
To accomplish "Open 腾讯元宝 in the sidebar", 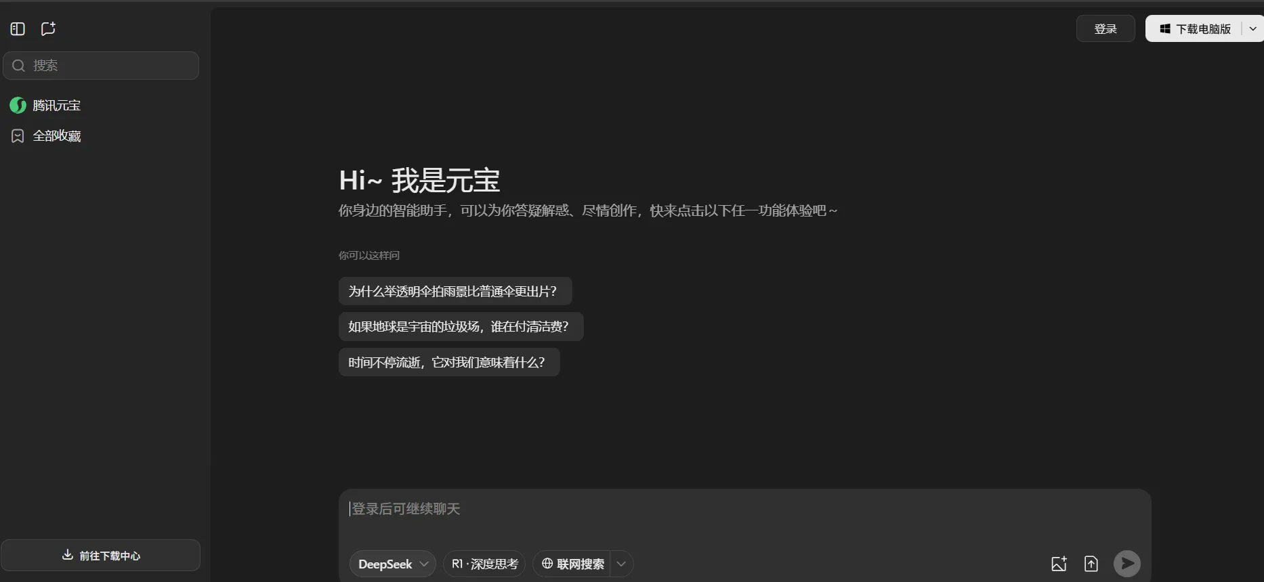I will point(57,106).
